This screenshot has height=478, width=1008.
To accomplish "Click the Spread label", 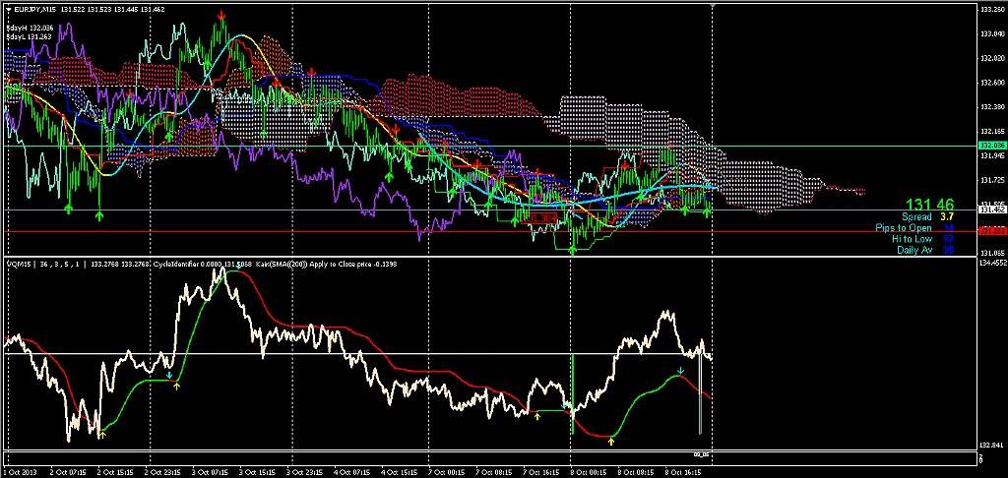I will click(x=916, y=217).
